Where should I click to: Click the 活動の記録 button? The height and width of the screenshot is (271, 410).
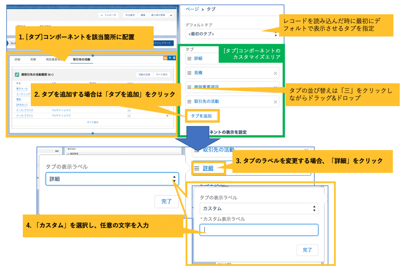tap(144, 74)
